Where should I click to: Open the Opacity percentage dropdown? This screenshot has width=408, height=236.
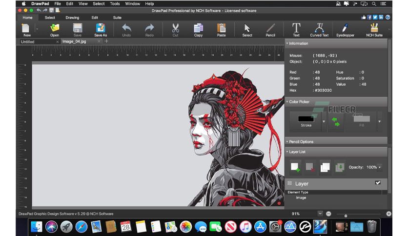pyautogui.click(x=380, y=167)
